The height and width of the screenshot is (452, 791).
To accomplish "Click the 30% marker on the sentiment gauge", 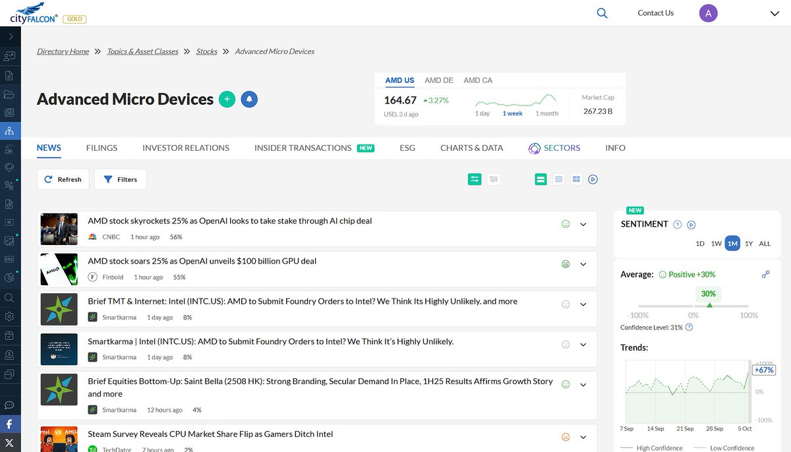I will pyautogui.click(x=709, y=294).
